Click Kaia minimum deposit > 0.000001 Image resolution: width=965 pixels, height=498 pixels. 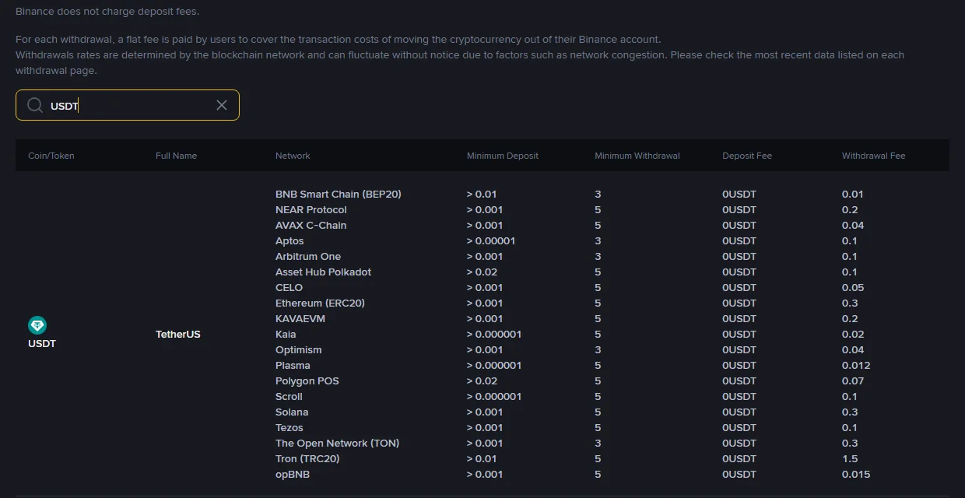pyautogui.click(x=494, y=334)
